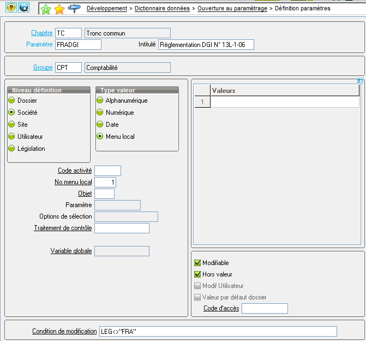Viewport: 366px width, 341px height.
Task: Toggle the Hors valeur checkbox
Action: coord(197,274)
